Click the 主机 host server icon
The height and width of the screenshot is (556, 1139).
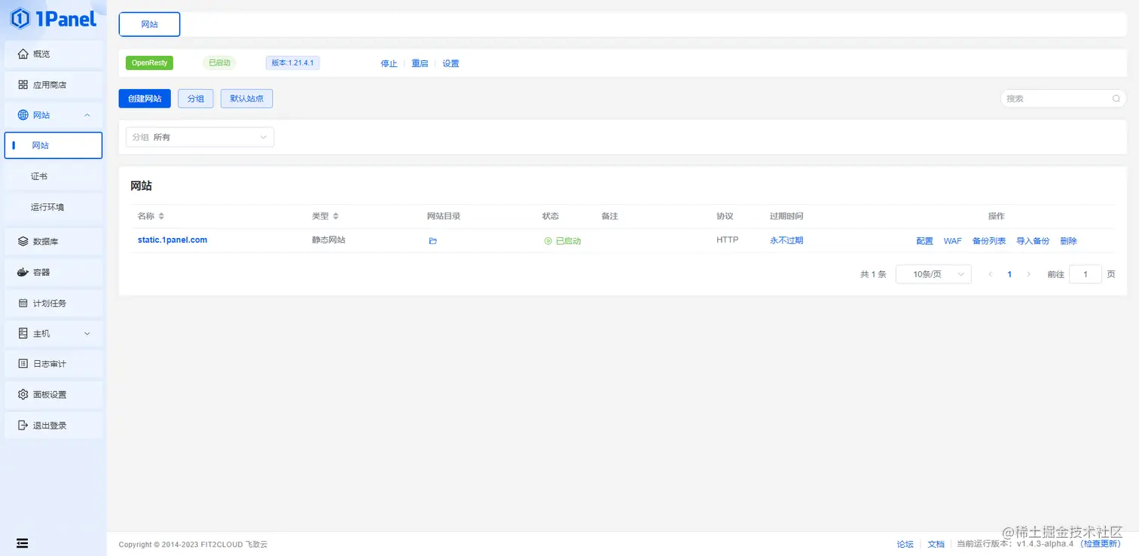23,333
